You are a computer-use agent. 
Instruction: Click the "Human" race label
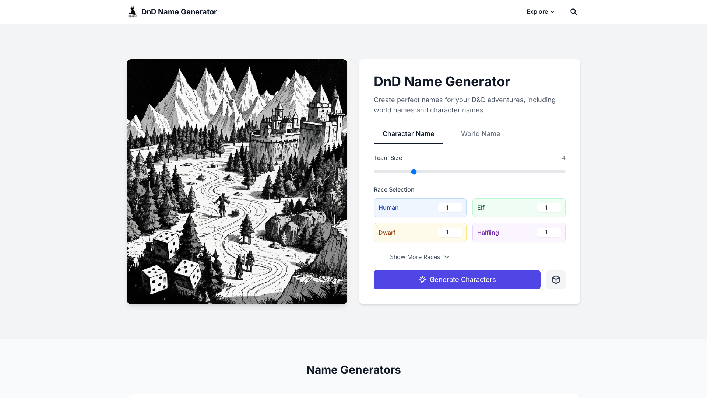tap(388, 208)
